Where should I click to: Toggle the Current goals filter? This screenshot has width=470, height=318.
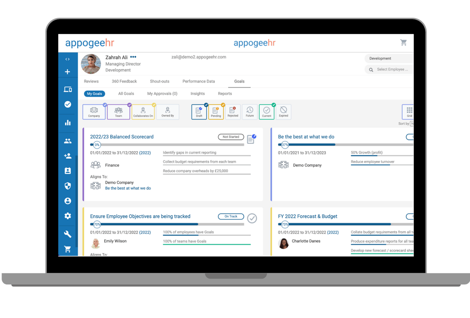(267, 112)
